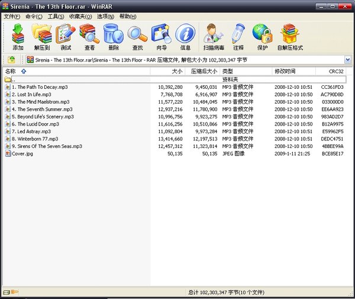Screen dimensions: 355x299
Task: Open the 工具(S) menu
Action: [x=56, y=17]
